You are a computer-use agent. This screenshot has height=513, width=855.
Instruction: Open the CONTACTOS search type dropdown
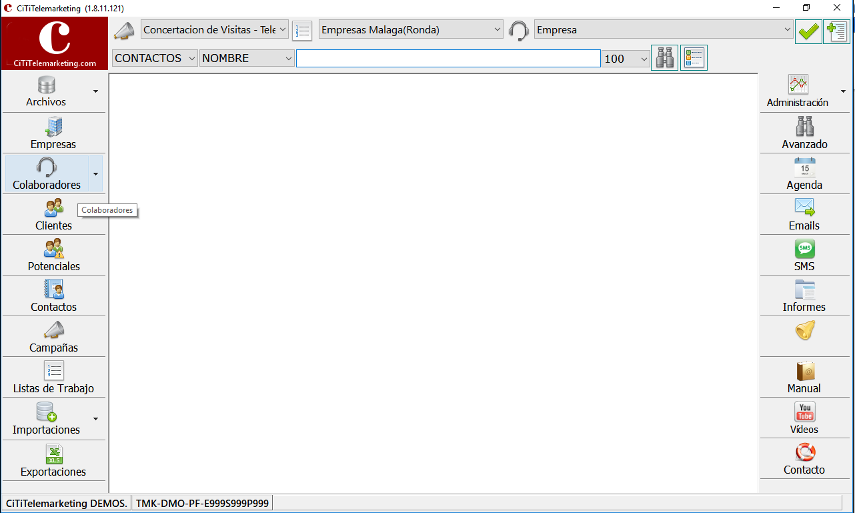155,58
